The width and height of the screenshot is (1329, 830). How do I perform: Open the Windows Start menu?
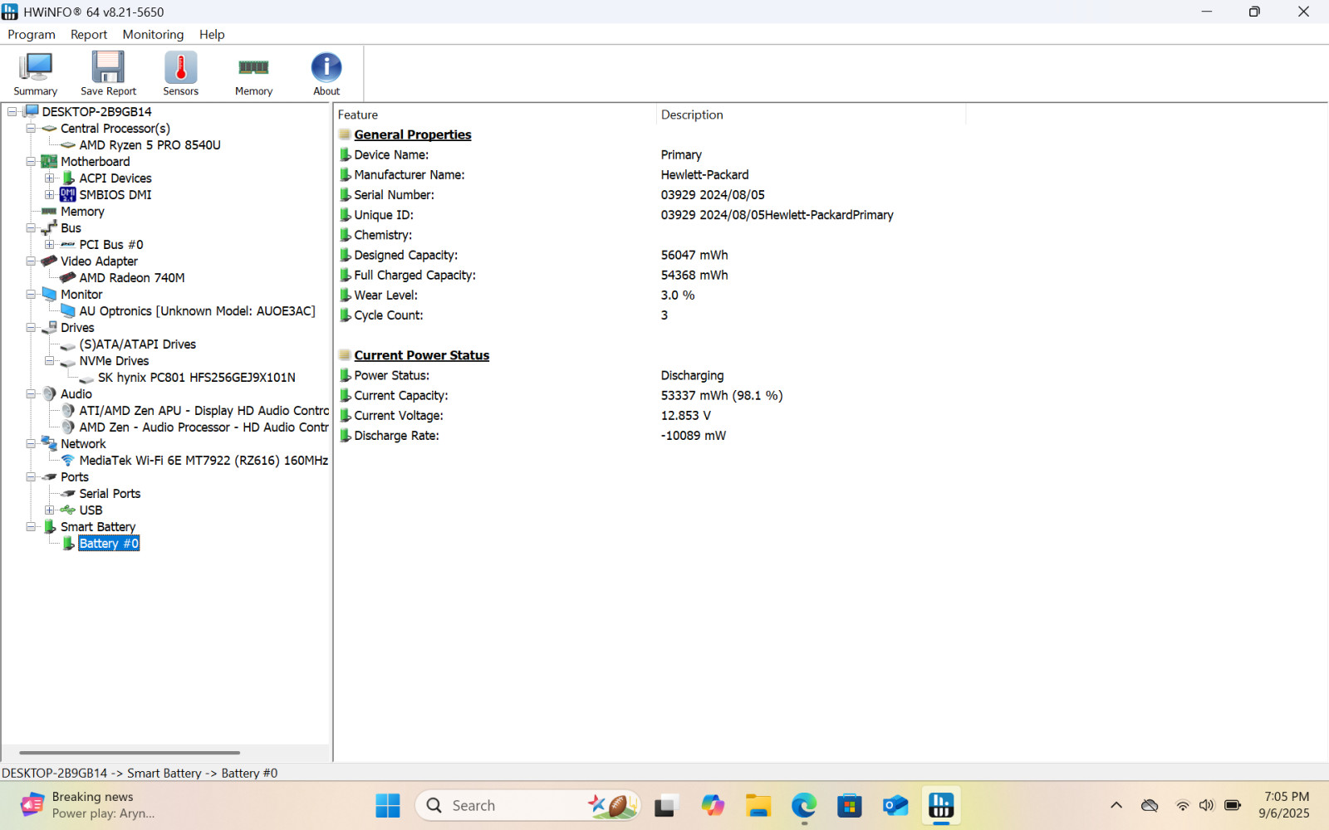point(388,805)
